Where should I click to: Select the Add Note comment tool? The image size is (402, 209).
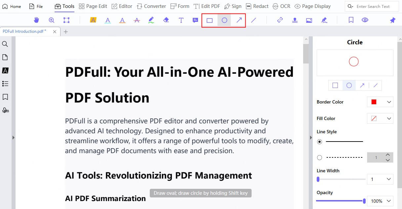point(195,20)
